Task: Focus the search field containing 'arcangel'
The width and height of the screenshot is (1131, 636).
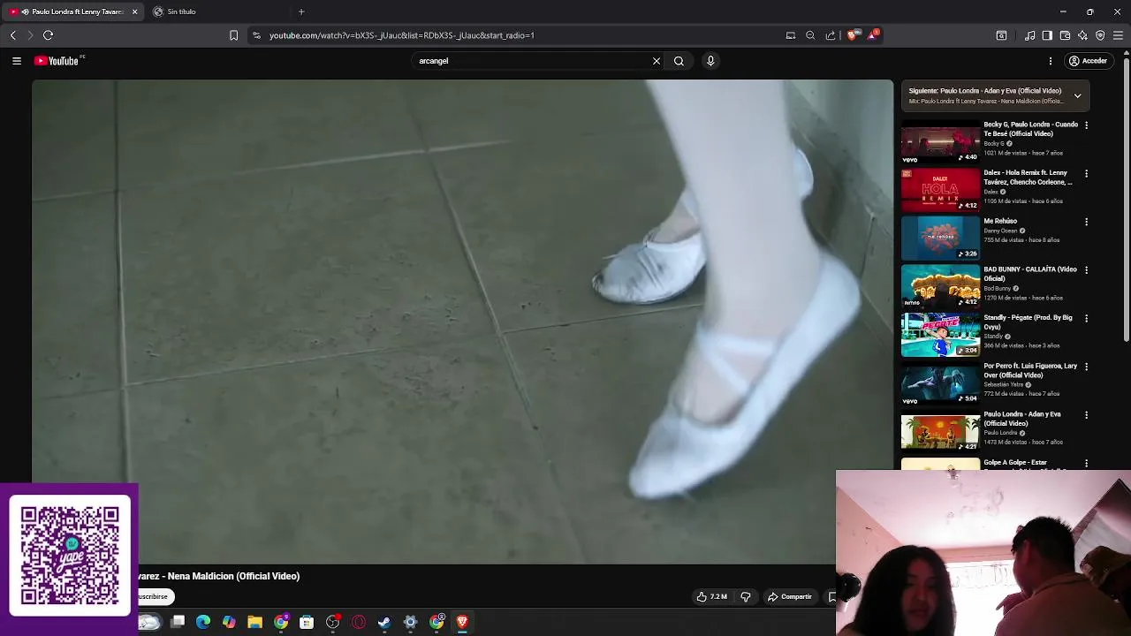Action: click(x=530, y=61)
